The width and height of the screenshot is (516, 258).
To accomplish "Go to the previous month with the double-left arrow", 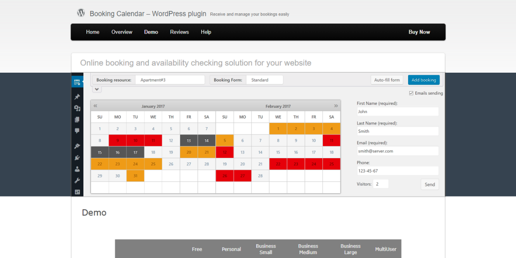I will point(95,106).
